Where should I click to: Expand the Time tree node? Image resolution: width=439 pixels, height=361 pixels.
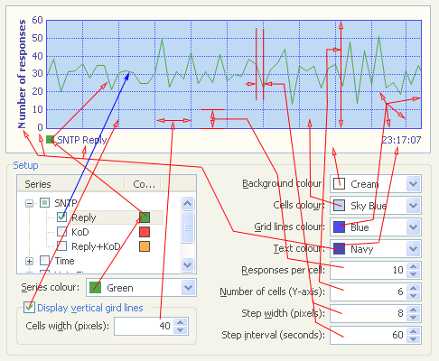[29, 261]
